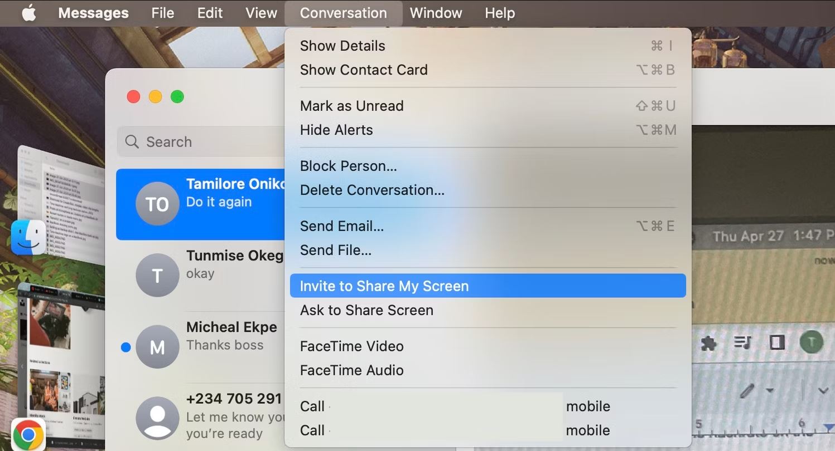Open the Apple menu
This screenshot has width=835, height=451.
point(28,13)
